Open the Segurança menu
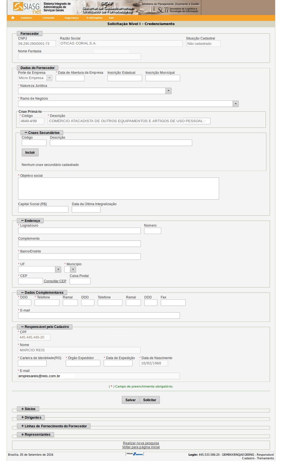 click(x=72, y=18)
